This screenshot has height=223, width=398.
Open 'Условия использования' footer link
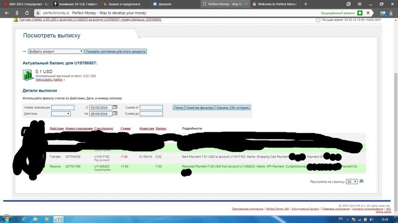(367, 209)
